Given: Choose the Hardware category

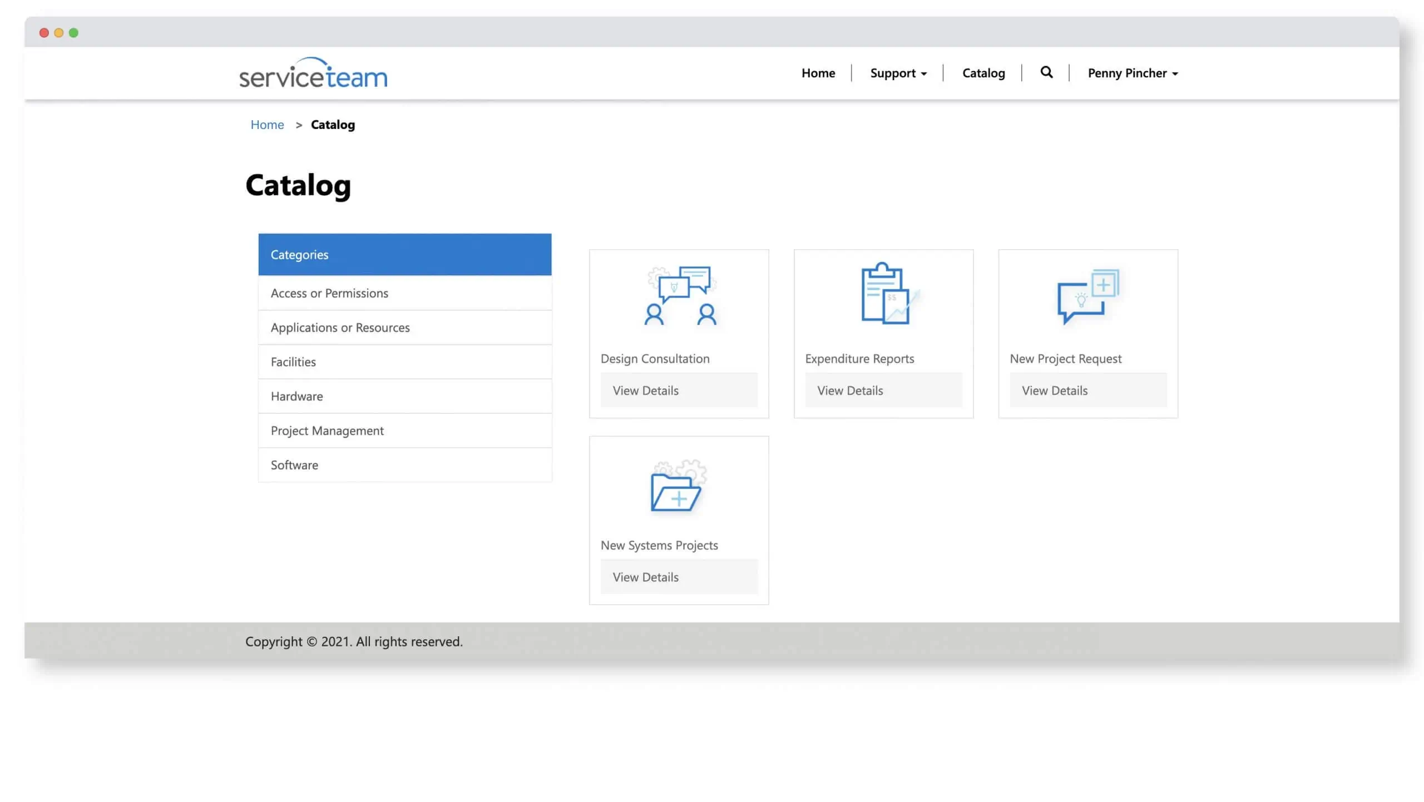Looking at the screenshot, I should click(x=405, y=397).
